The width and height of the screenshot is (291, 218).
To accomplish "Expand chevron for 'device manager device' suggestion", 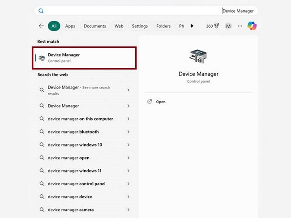I will (x=128, y=197).
